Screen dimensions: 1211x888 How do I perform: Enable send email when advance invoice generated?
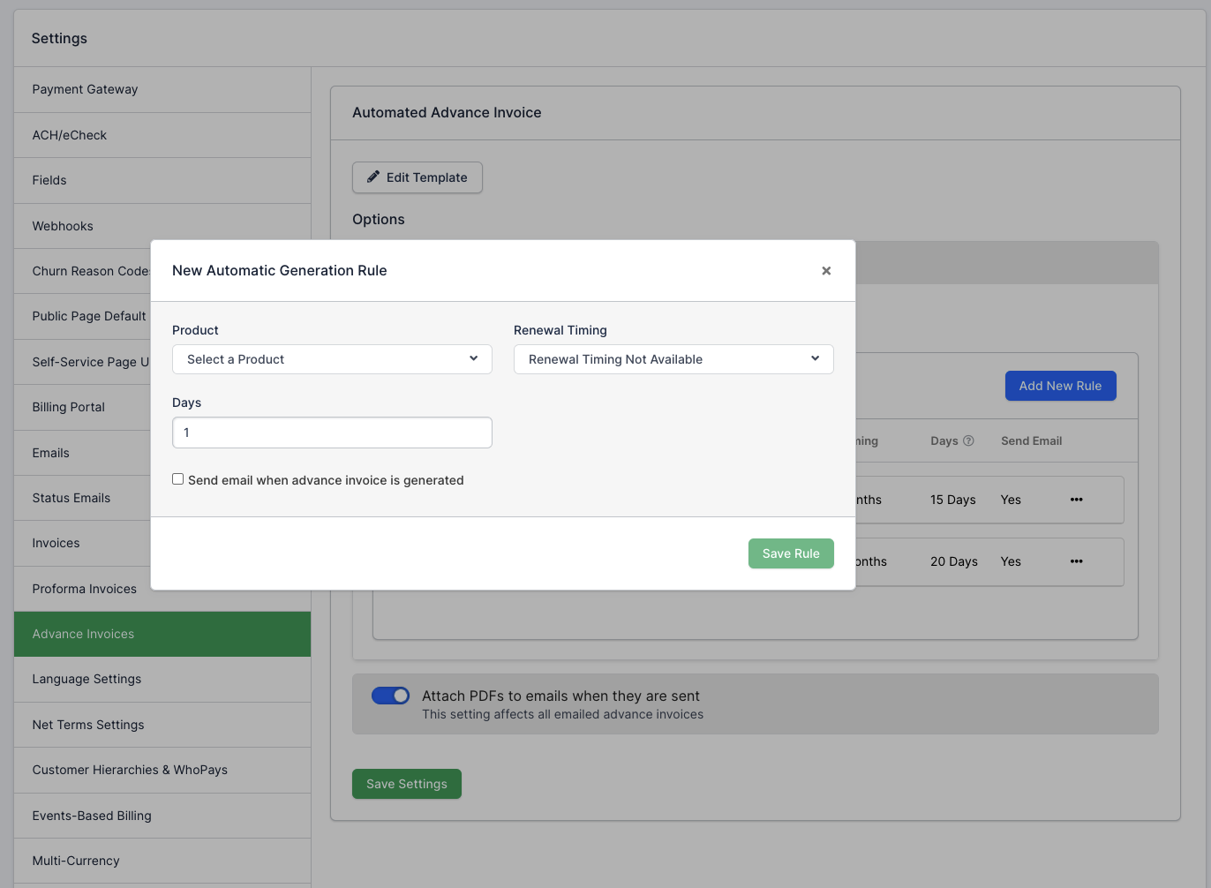coord(178,479)
